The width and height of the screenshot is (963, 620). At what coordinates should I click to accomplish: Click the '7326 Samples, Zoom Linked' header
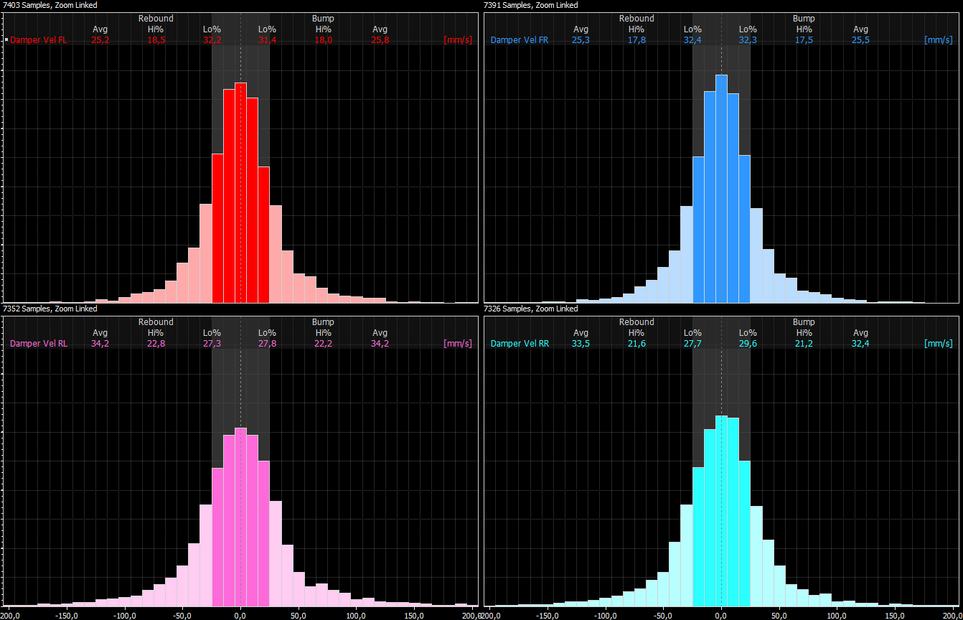531,309
